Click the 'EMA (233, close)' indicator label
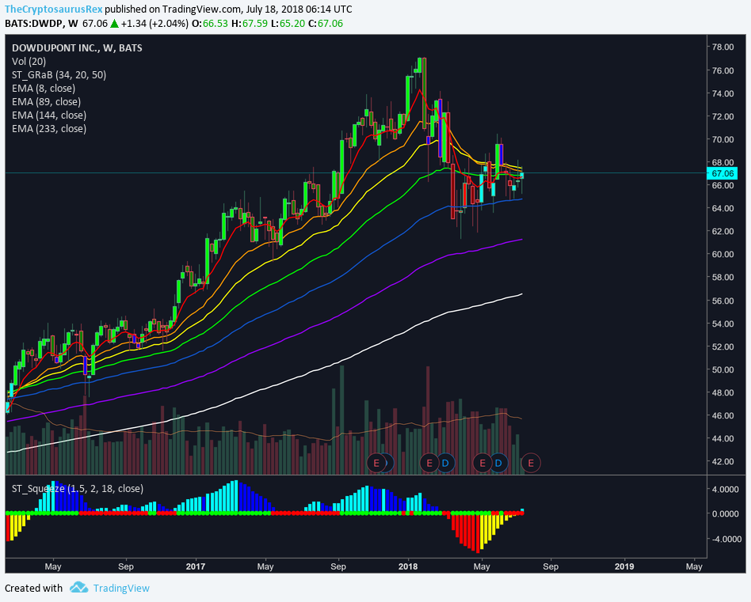Image resolution: width=751 pixels, height=602 pixels. (x=49, y=128)
